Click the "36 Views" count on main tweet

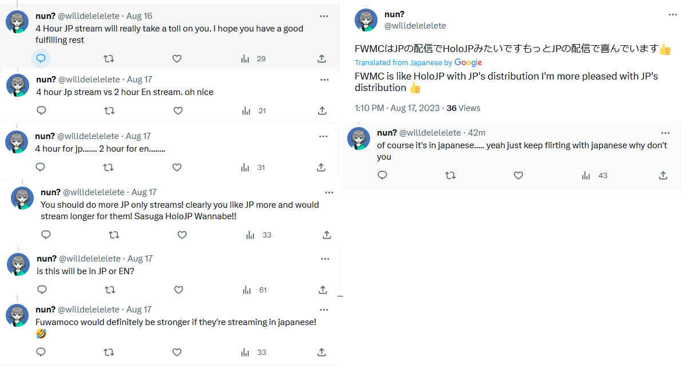463,108
